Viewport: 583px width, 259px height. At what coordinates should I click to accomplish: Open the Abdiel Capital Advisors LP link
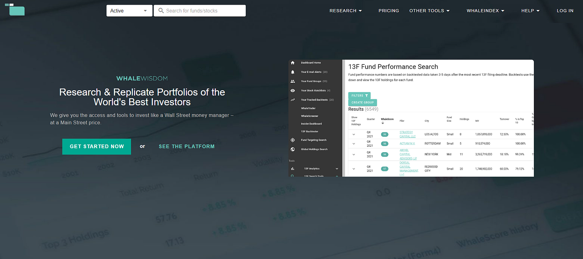(408, 154)
